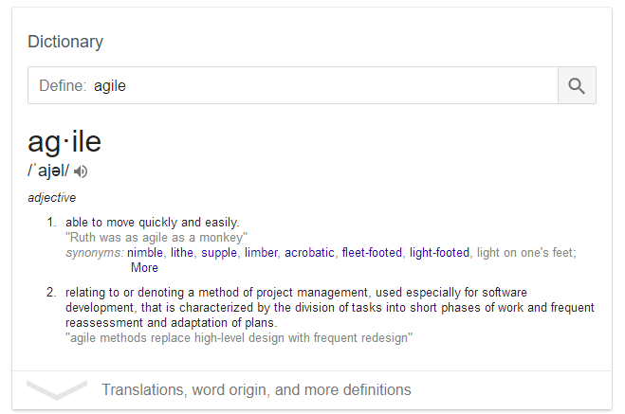Show more synonyms via the More link

144,268
